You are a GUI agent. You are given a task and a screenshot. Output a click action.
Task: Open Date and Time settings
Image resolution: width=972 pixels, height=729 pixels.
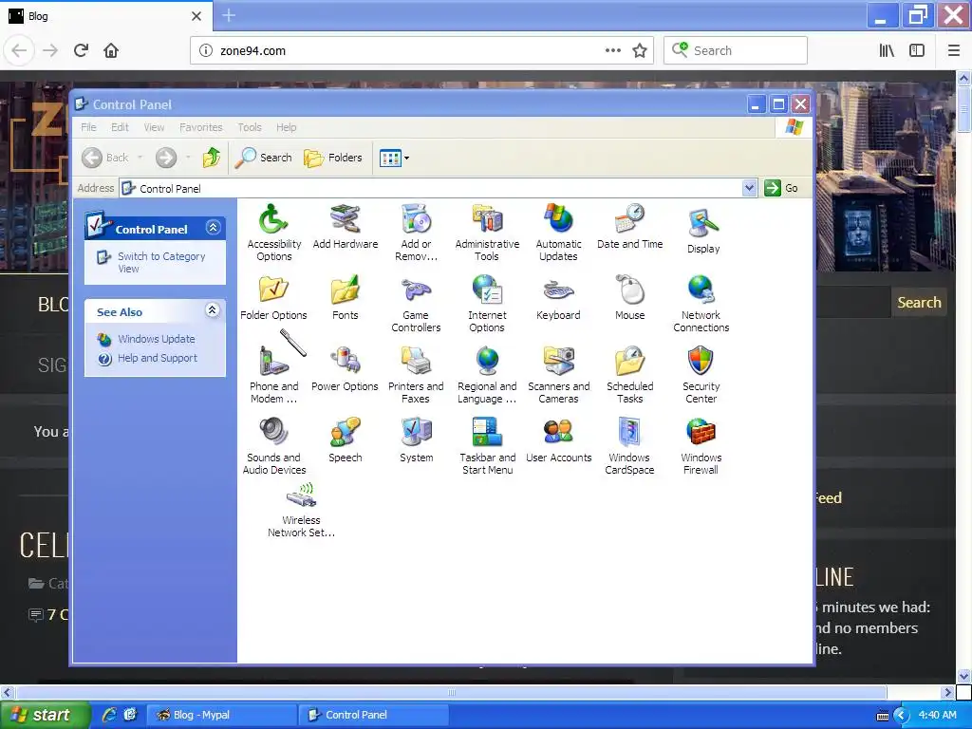click(x=630, y=228)
